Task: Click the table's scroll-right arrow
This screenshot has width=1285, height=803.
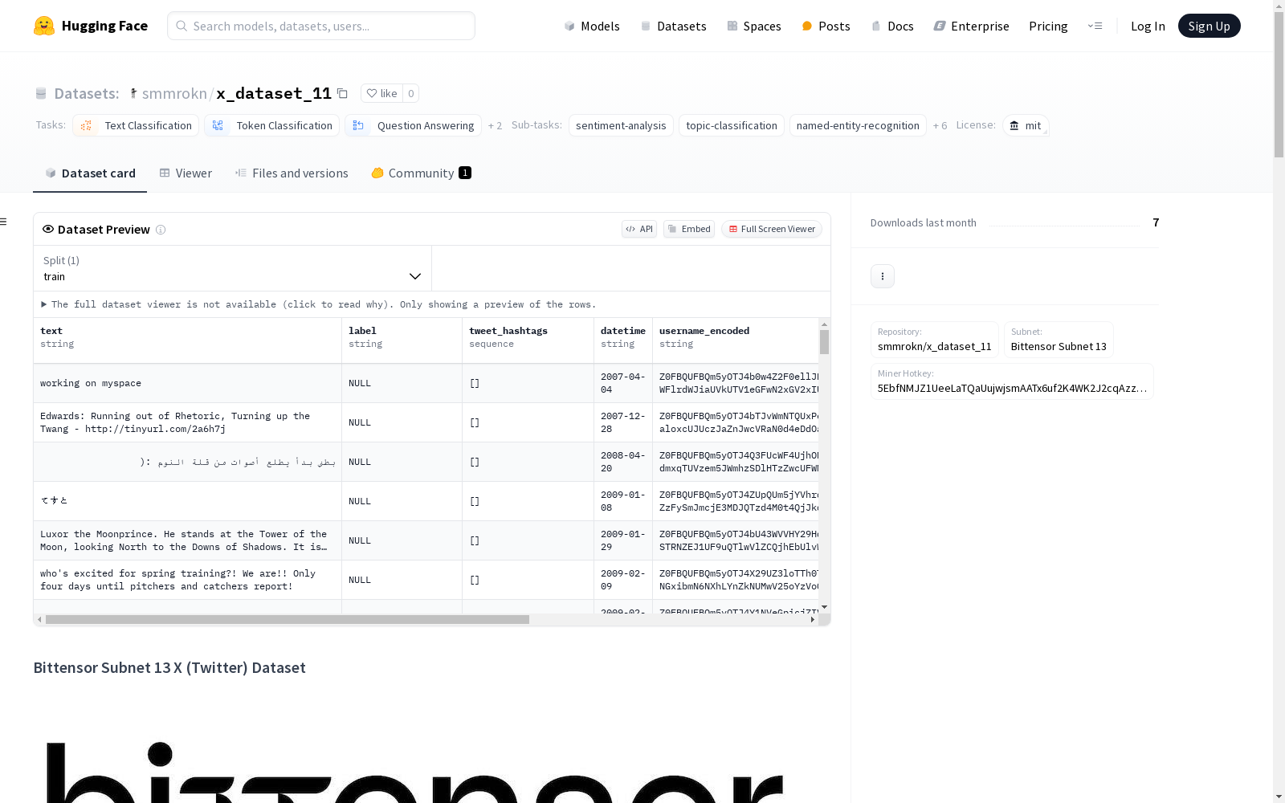Action: [813, 620]
